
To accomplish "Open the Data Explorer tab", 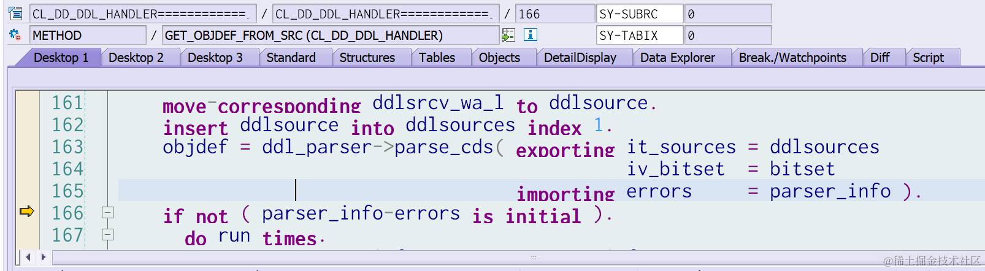I will click(x=678, y=58).
